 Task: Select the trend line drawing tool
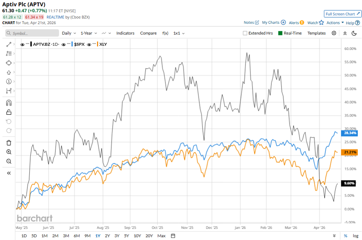(9, 44)
